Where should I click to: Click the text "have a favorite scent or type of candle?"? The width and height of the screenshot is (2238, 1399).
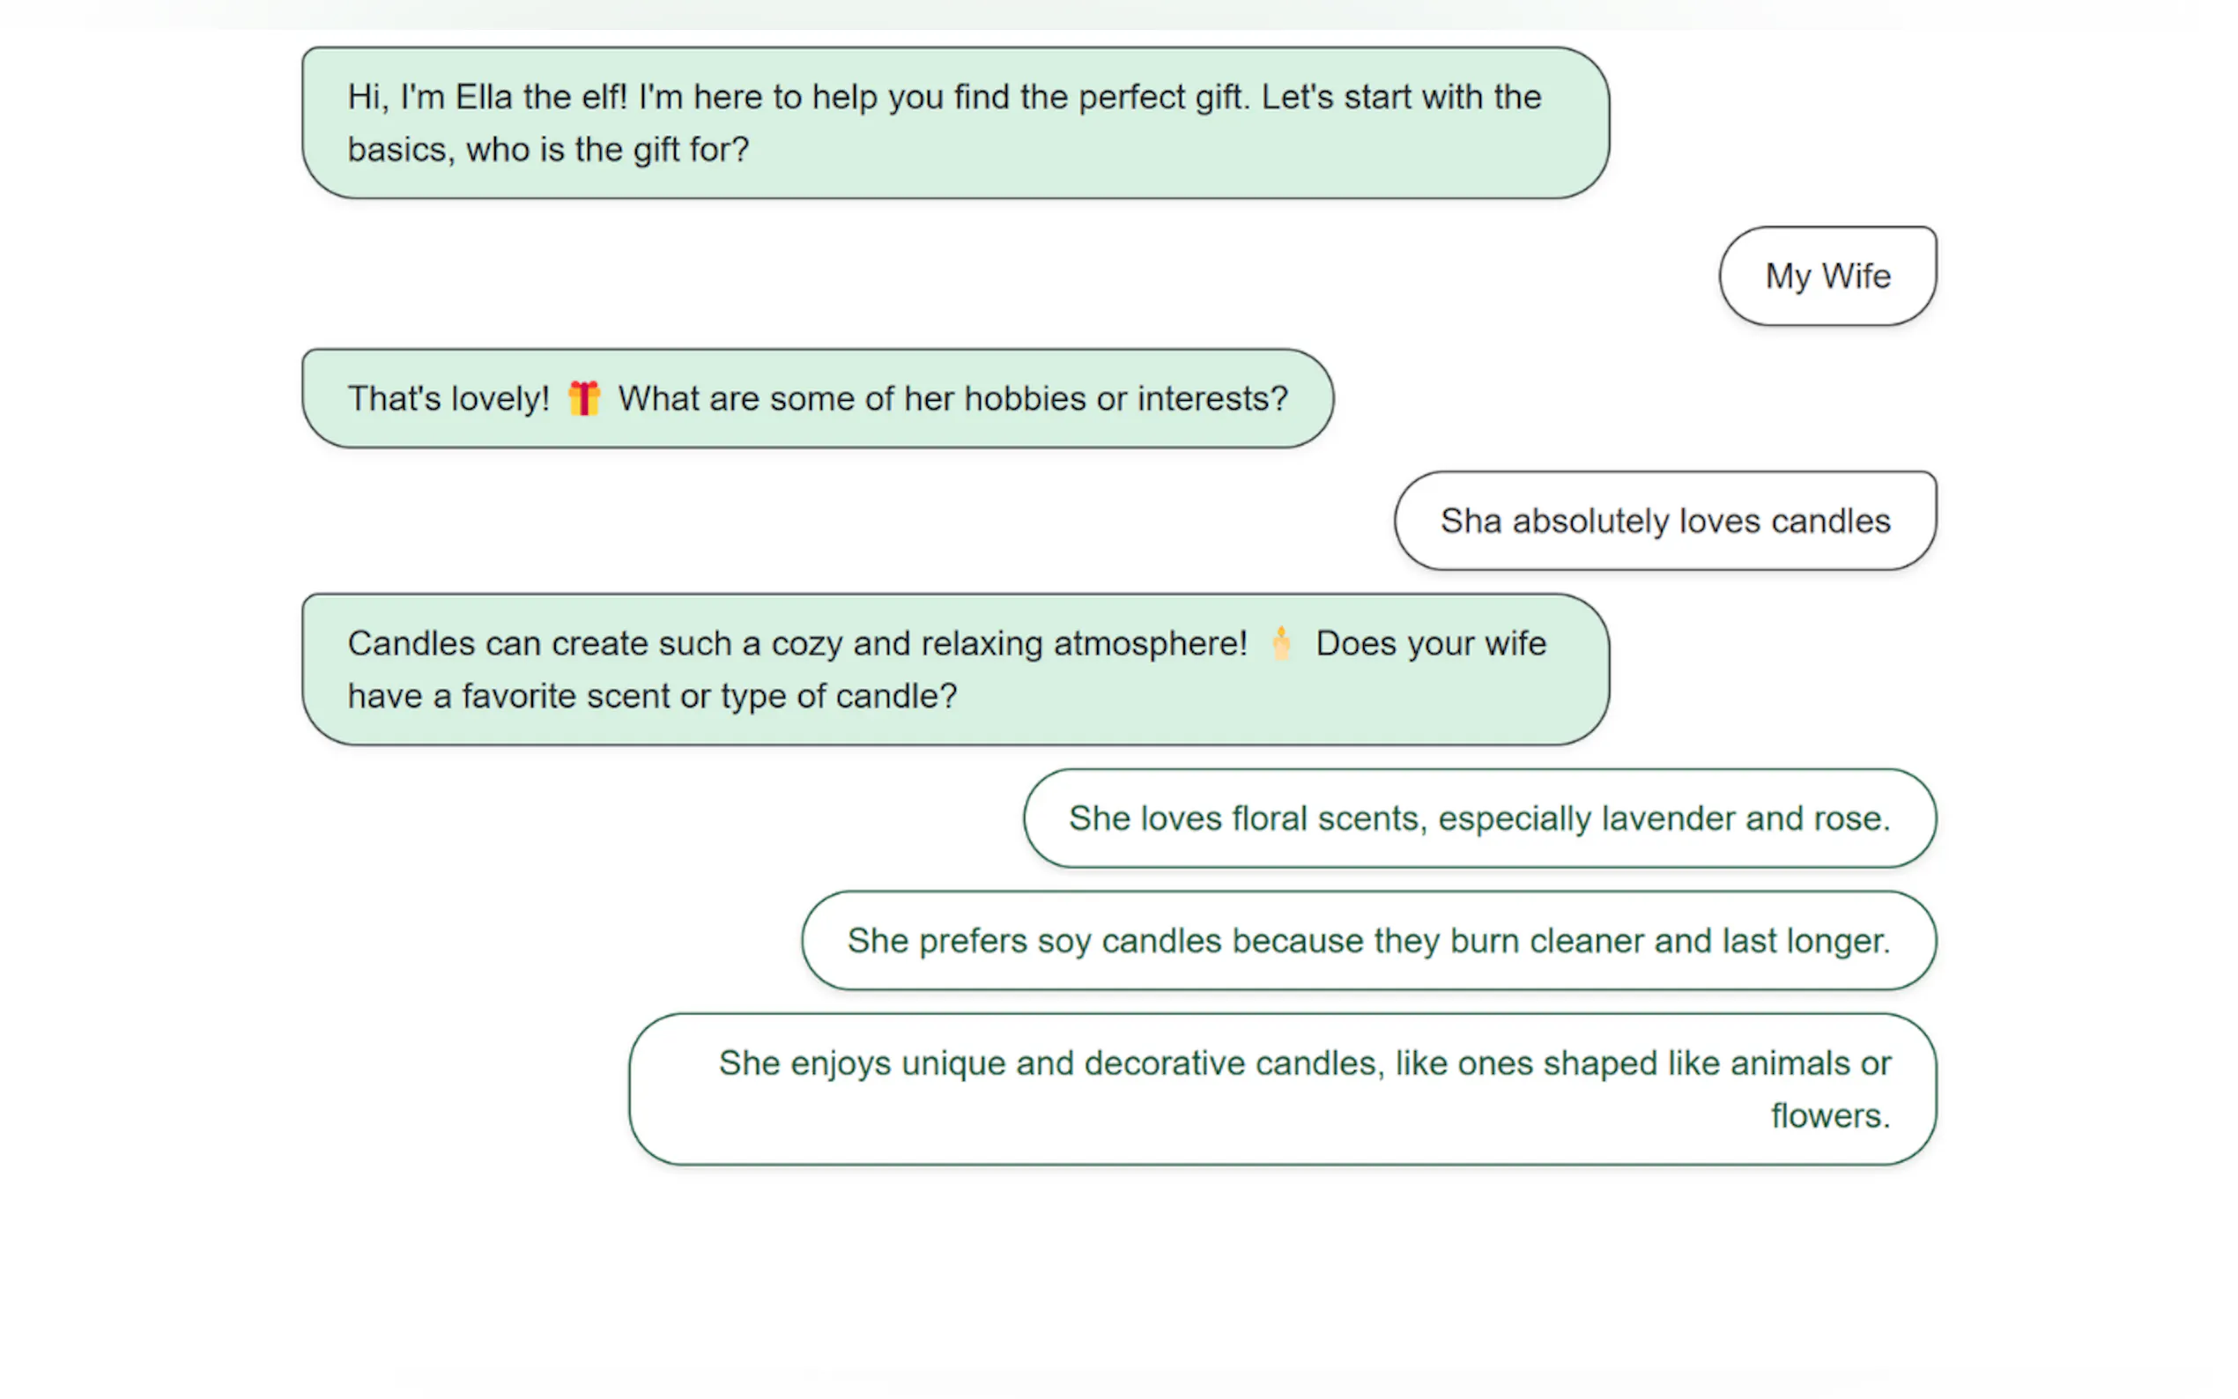pos(651,696)
